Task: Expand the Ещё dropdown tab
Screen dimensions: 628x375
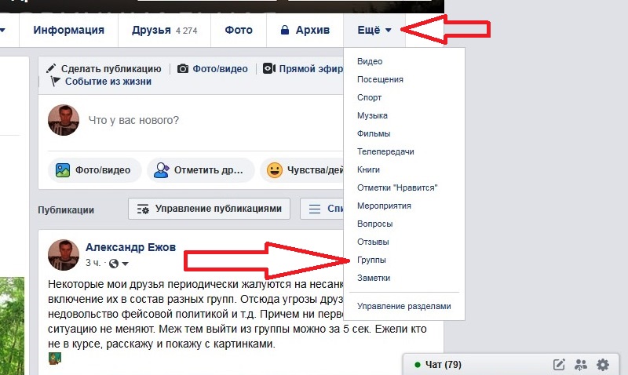Action: pyautogui.click(x=374, y=30)
